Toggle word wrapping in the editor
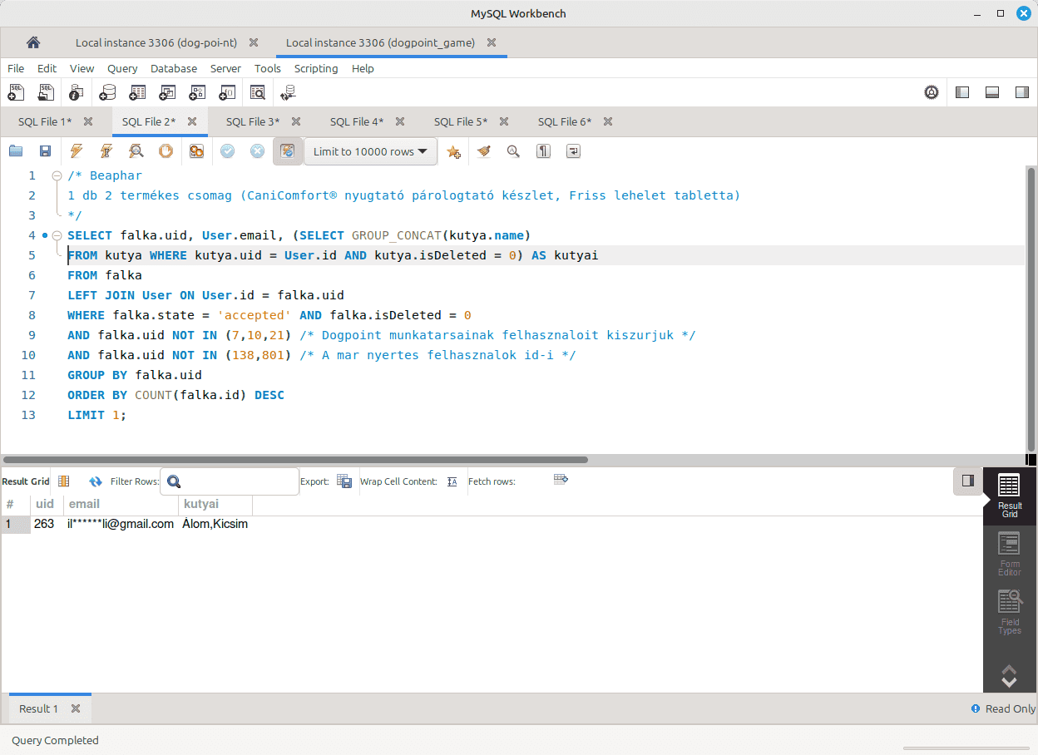This screenshot has width=1038, height=755. click(x=573, y=151)
